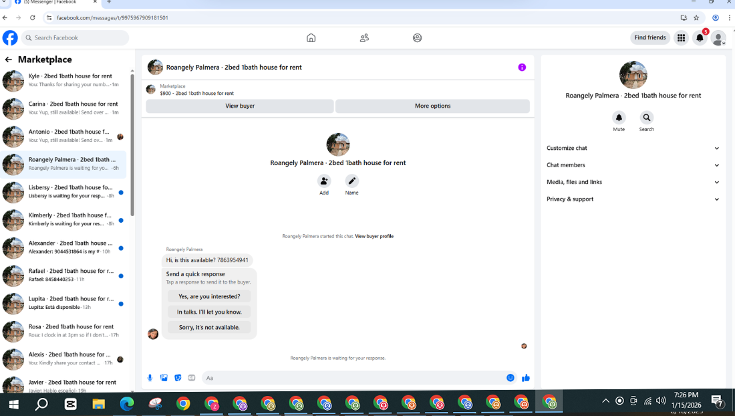This screenshot has width=735, height=416.
Task: Open Rosa conversation
Action: click(x=63, y=331)
